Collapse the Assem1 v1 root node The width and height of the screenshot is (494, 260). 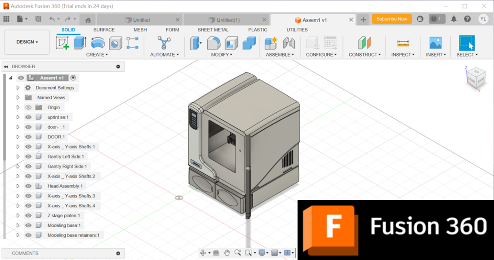point(11,78)
